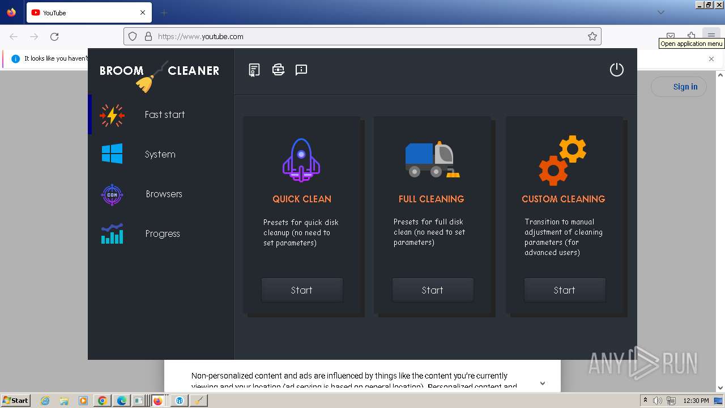Click the taskbar clock showing 12:30 PM
The width and height of the screenshot is (725, 408).
696,401
